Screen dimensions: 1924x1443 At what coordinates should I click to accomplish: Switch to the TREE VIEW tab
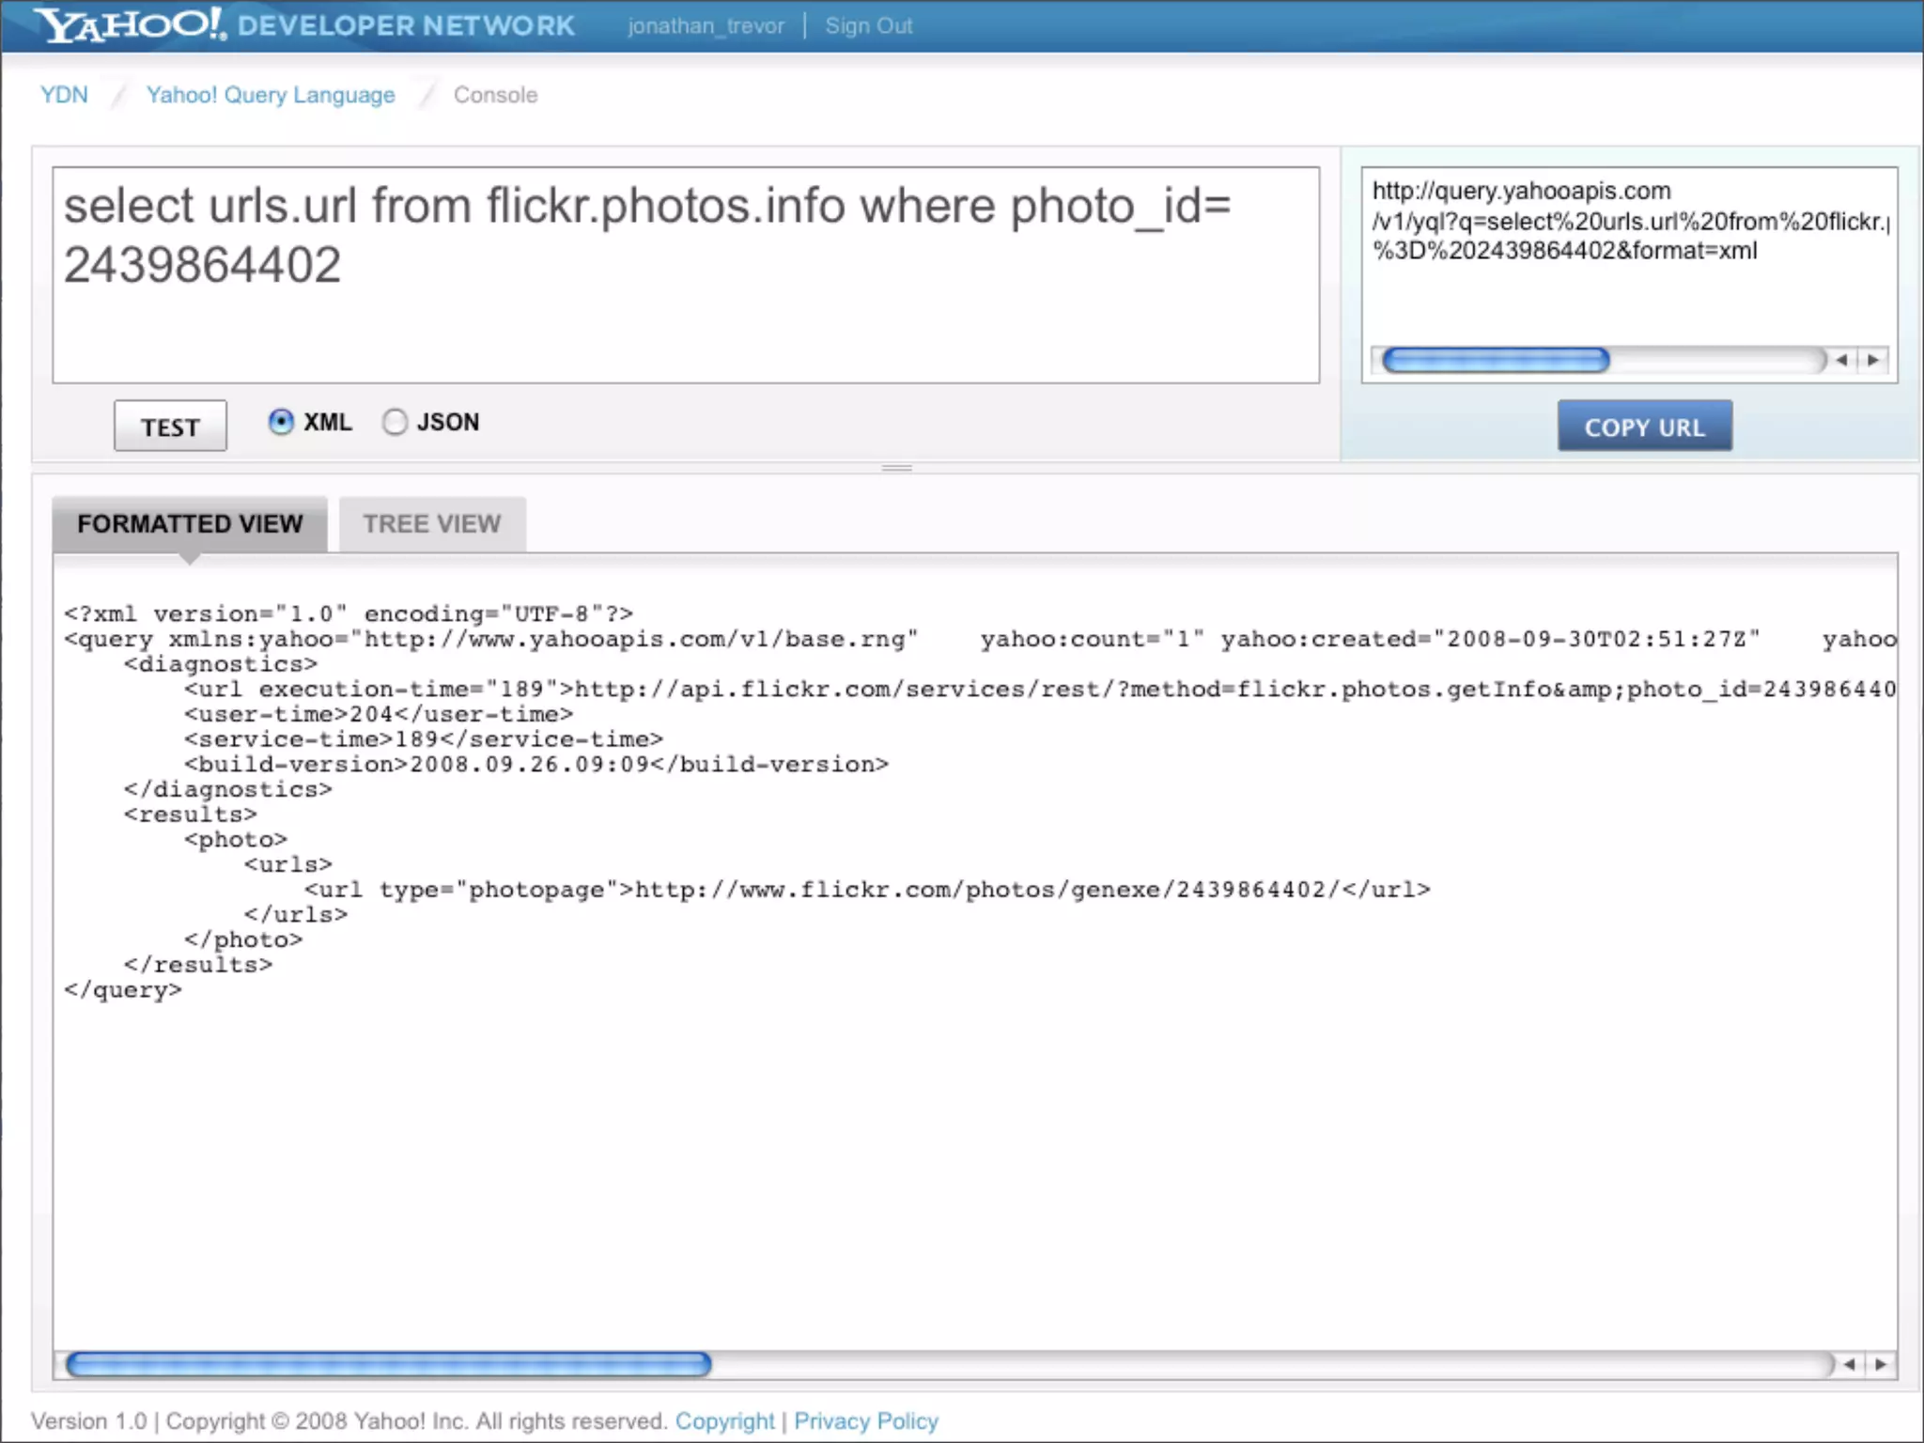[432, 523]
